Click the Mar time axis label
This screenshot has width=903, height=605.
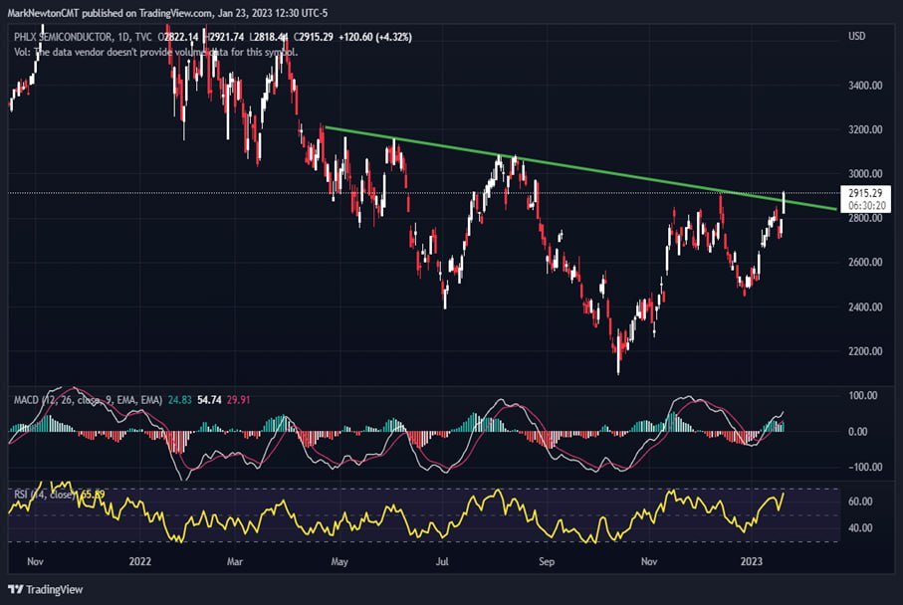(234, 561)
